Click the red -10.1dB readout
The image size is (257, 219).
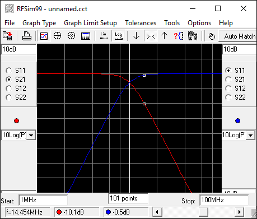(x=77, y=212)
